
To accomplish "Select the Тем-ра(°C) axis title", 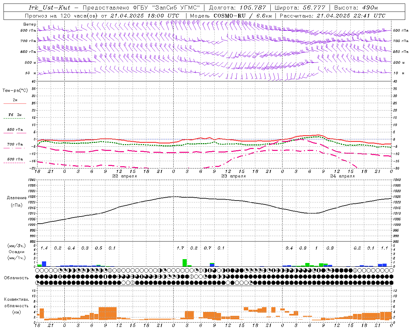I will coord(15,91).
